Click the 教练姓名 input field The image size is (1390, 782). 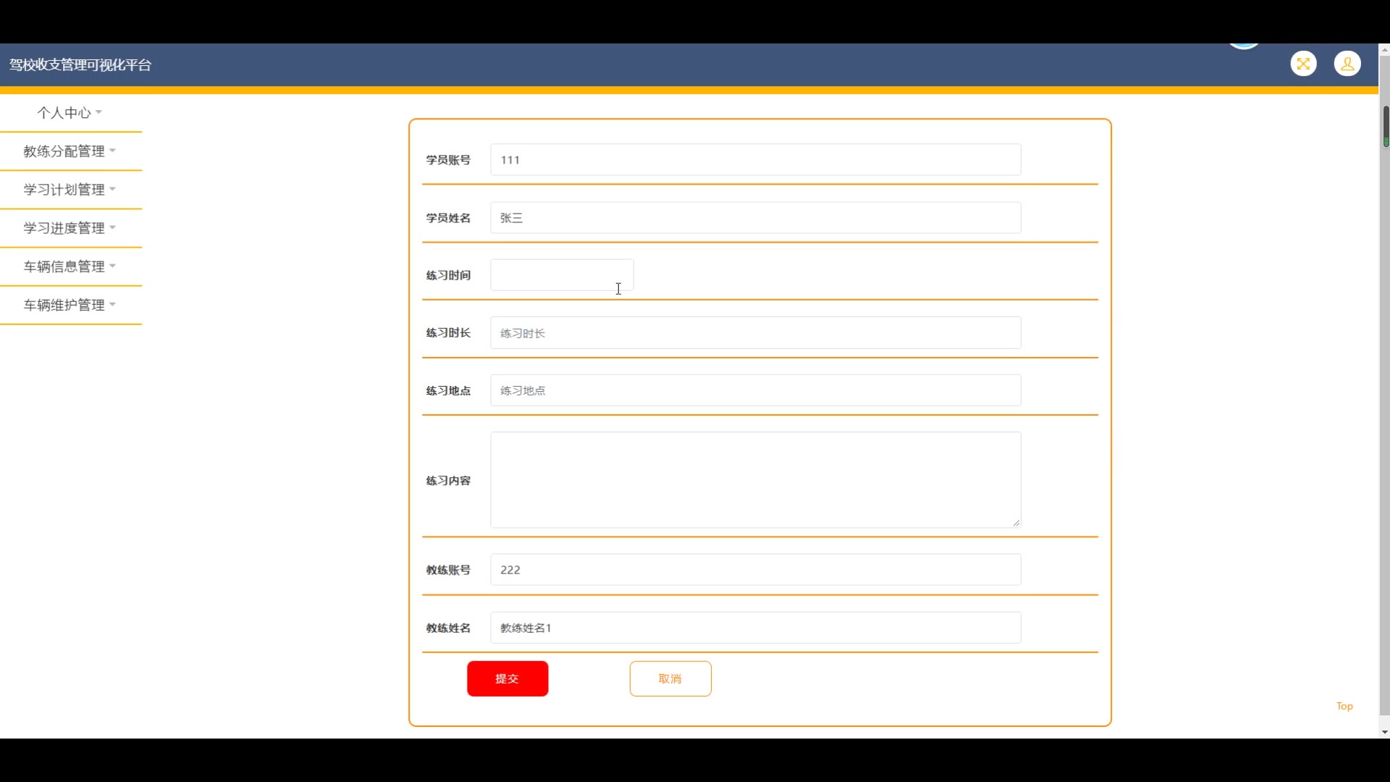tap(755, 628)
